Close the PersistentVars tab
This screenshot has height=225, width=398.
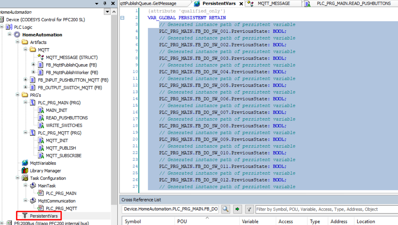pos(241,4)
